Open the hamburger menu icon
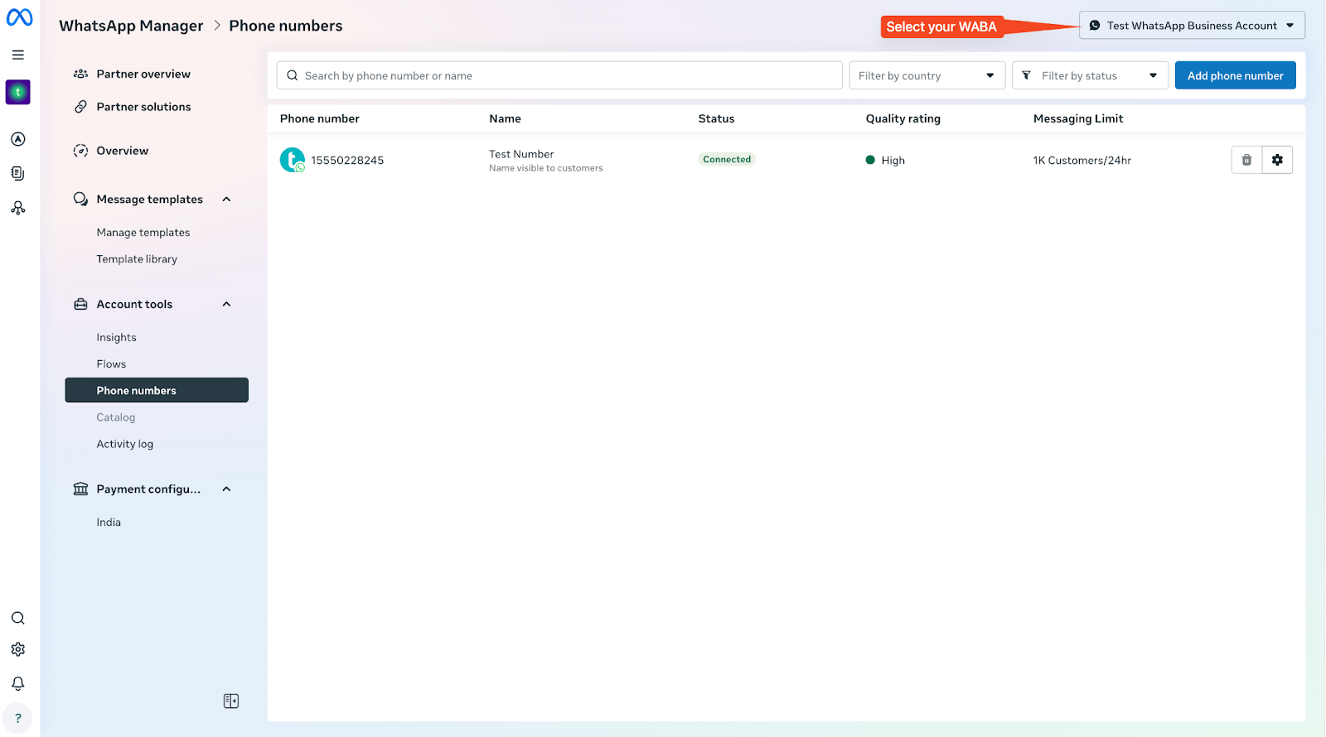Screen dimensions: 1326x737 coord(18,55)
